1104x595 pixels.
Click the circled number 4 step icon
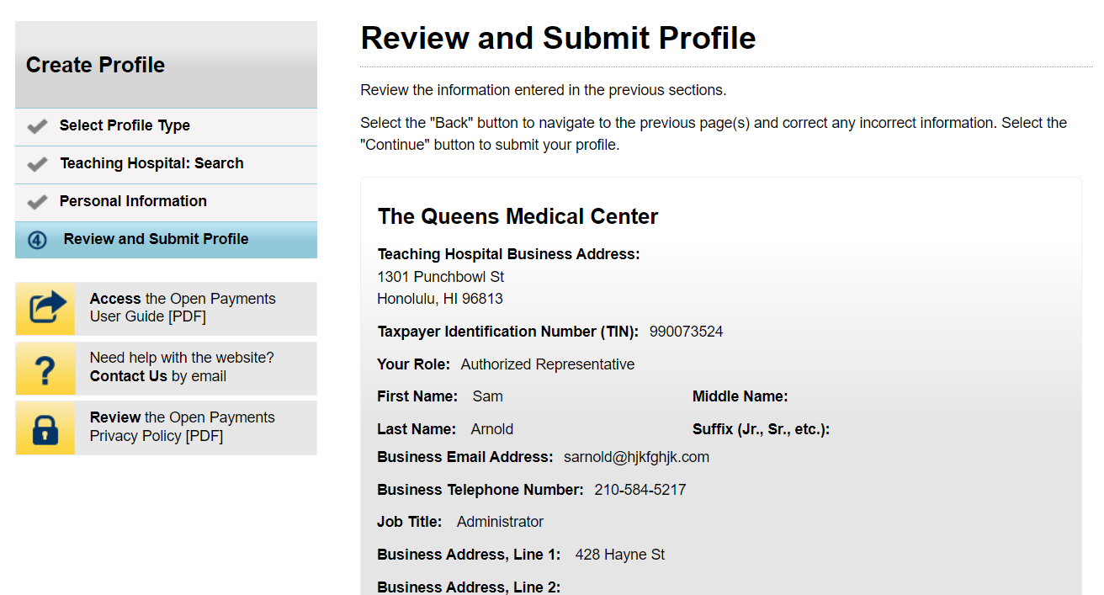37,240
